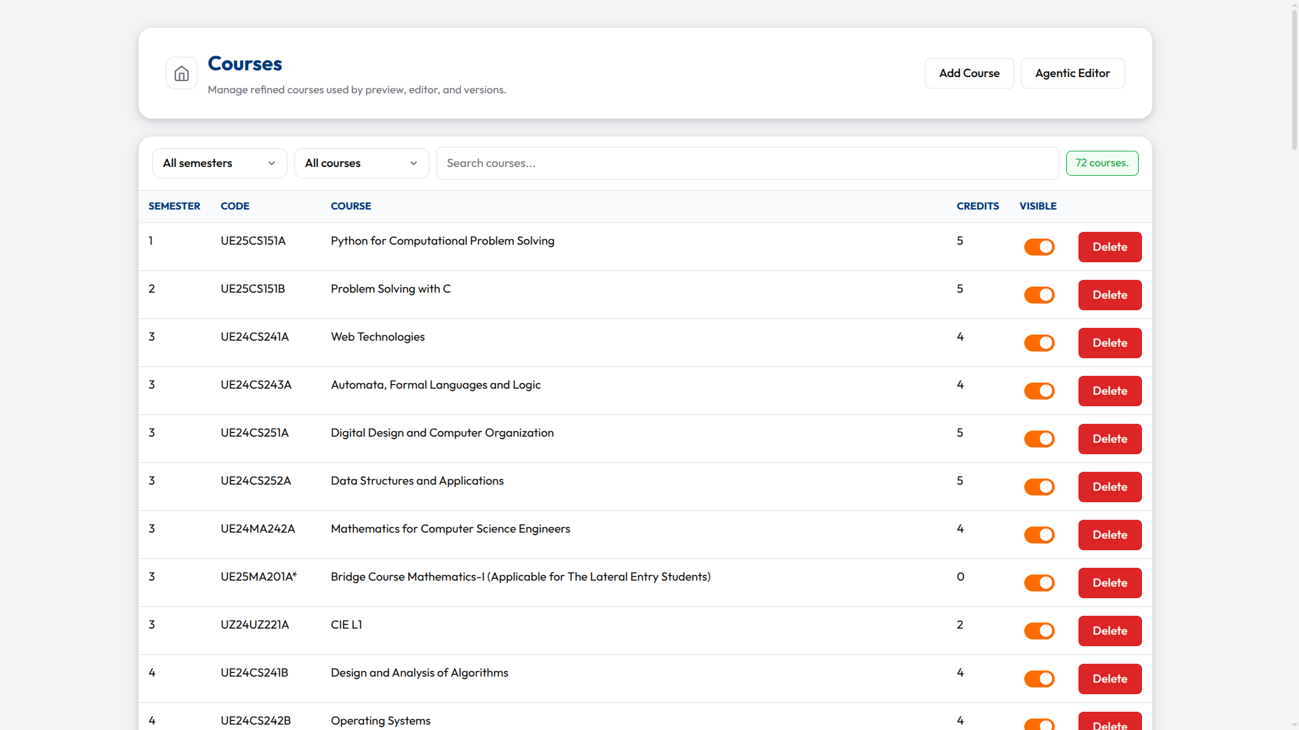Viewport: 1299px width, 730px height.
Task: Delete the Web Technologies course
Action: tap(1110, 343)
